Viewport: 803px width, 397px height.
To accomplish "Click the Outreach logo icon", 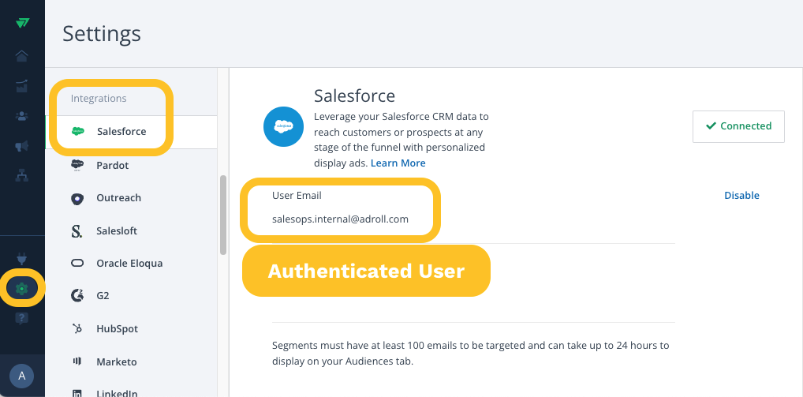I will 77,198.
